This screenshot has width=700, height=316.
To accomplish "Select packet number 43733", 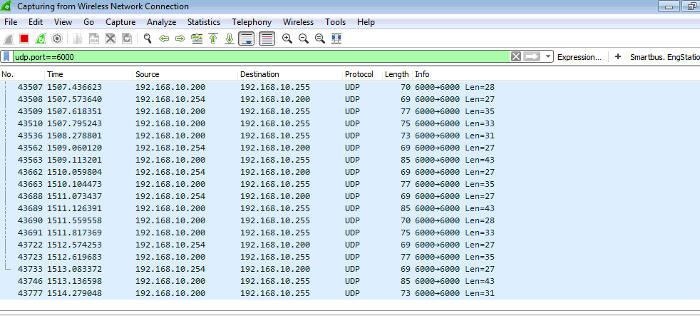I will 350,269.
